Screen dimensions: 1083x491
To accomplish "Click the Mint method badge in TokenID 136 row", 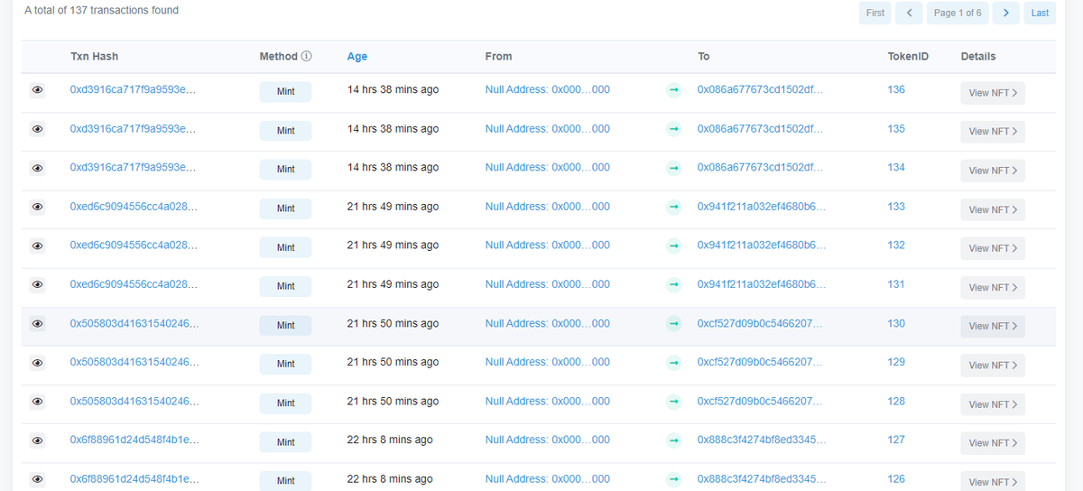I will pyautogui.click(x=285, y=92).
